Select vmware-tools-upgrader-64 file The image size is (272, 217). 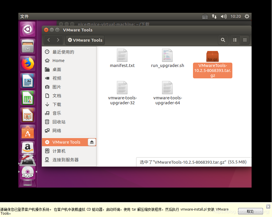tap(168, 93)
